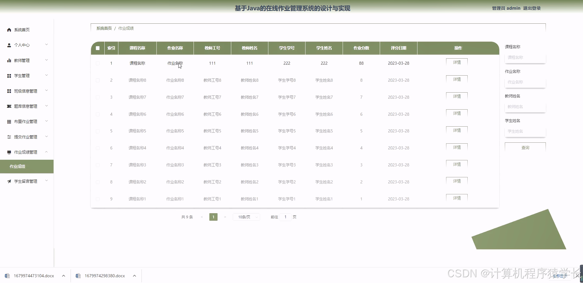583x283 pixels.
Task: Click the 查询 search button
Action: click(x=525, y=147)
